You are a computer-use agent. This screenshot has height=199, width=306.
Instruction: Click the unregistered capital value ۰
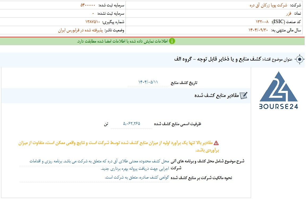pyautogui.click(x=93, y=14)
